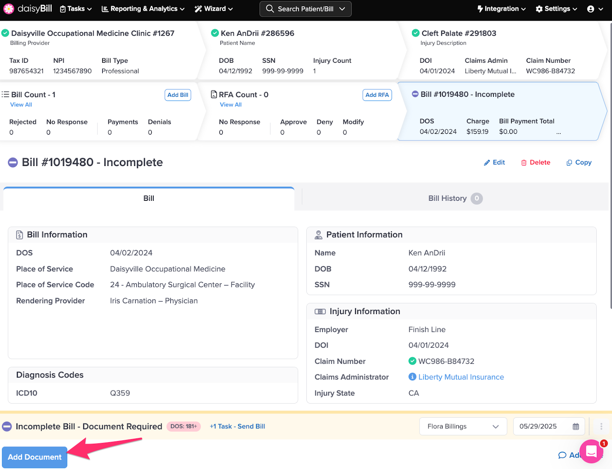Click the 05/29/2025 due date field
Viewport: 612px width, 469px height.
tap(549, 427)
